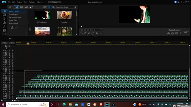Switch library to large icon view
Viewport: 191px width, 107px height.
[x=49, y=7]
